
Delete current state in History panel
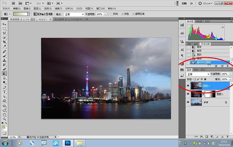click(x=227, y=66)
